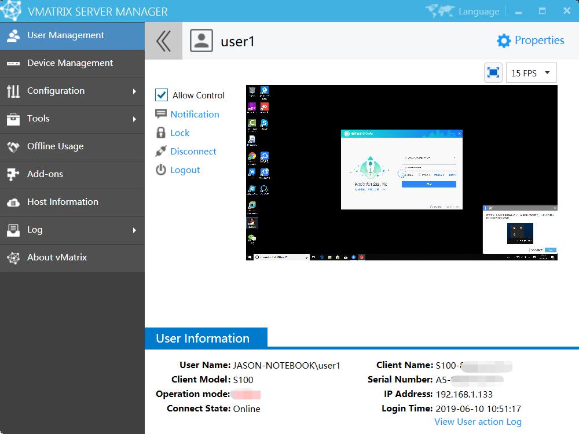
Task: Lock the user1 session
Action: click(x=180, y=133)
